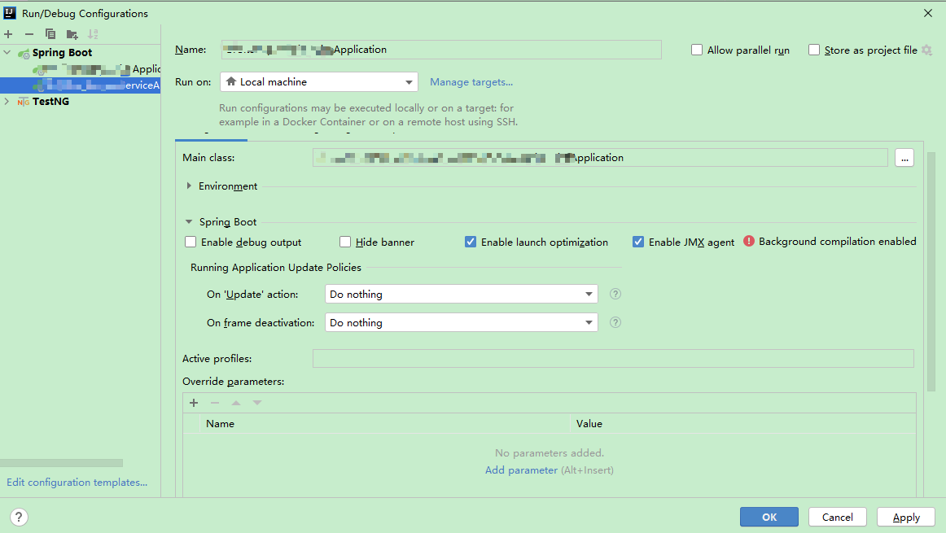
Task: Click the remove override parameter icon
Action: coord(215,403)
